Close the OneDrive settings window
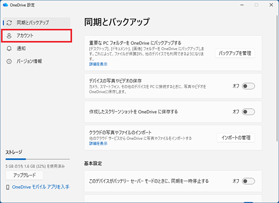 click(x=271, y=5)
